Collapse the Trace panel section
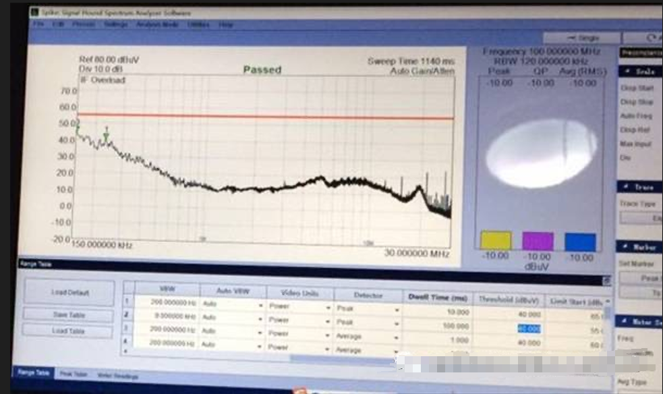The width and height of the screenshot is (663, 394). pos(626,187)
